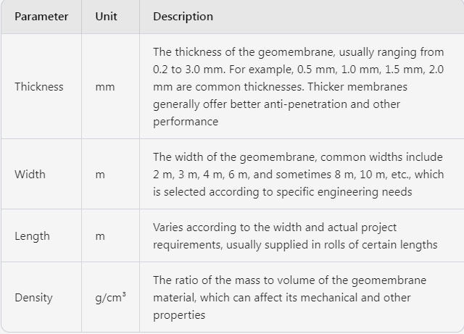
Task: Click the g/cm³ unit cell
Action: click(x=110, y=297)
